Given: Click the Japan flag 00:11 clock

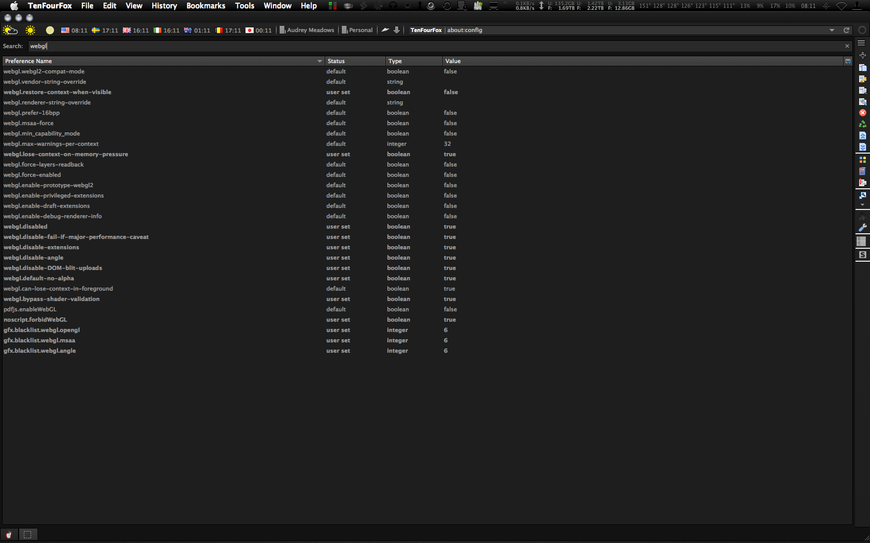Looking at the screenshot, I should coord(258,31).
